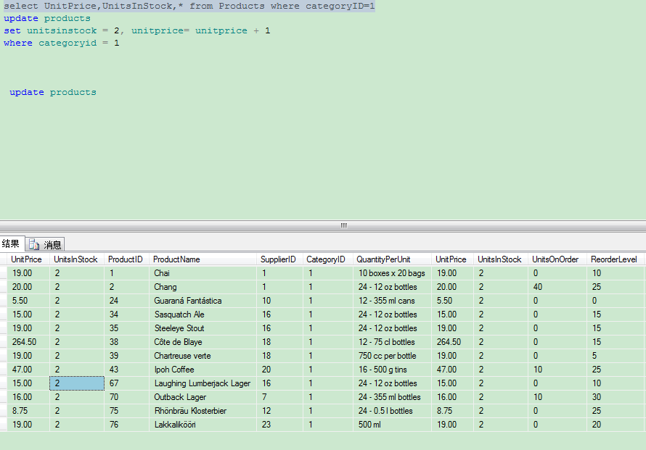
Task: Click the Rhönbräu Klosterbier cell
Action: point(203,411)
